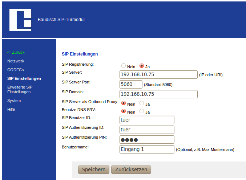
Task: Open Erweiterte SIP Einstellungen page
Action: [20, 90]
